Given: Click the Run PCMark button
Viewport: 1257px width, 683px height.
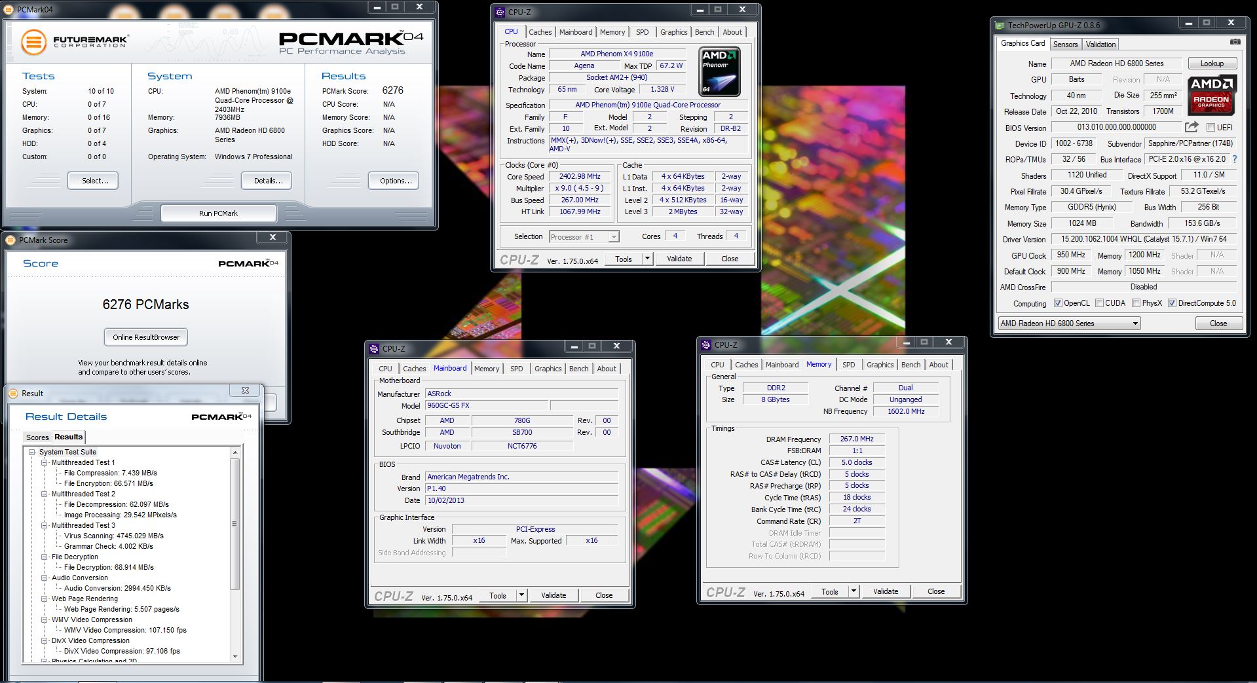Looking at the screenshot, I should 218,213.
